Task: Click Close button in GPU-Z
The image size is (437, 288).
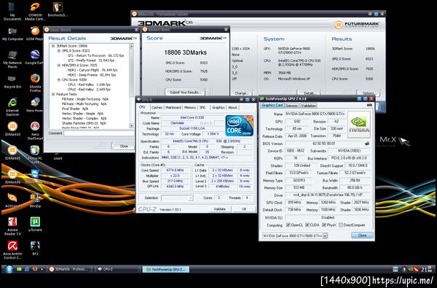Action: (362, 236)
